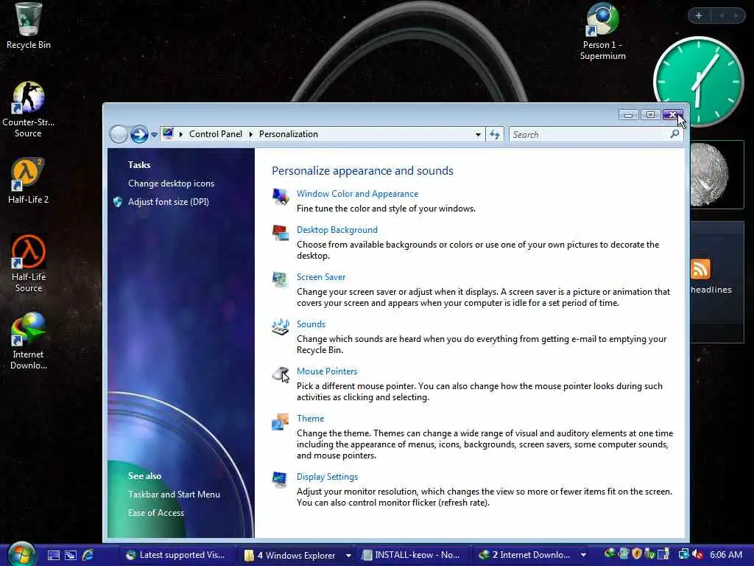This screenshot has width=754, height=566.
Task: Expand arrow between Control Panel and Personalization
Action: click(x=250, y=134)
